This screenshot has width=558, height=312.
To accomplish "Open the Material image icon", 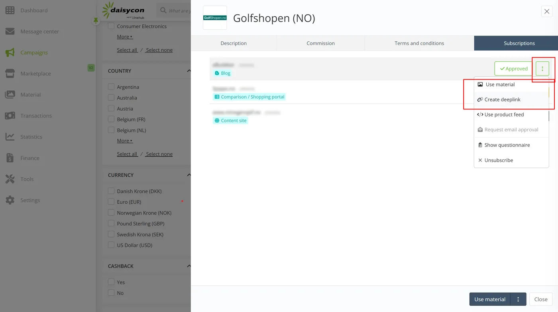I will point(10,95).
